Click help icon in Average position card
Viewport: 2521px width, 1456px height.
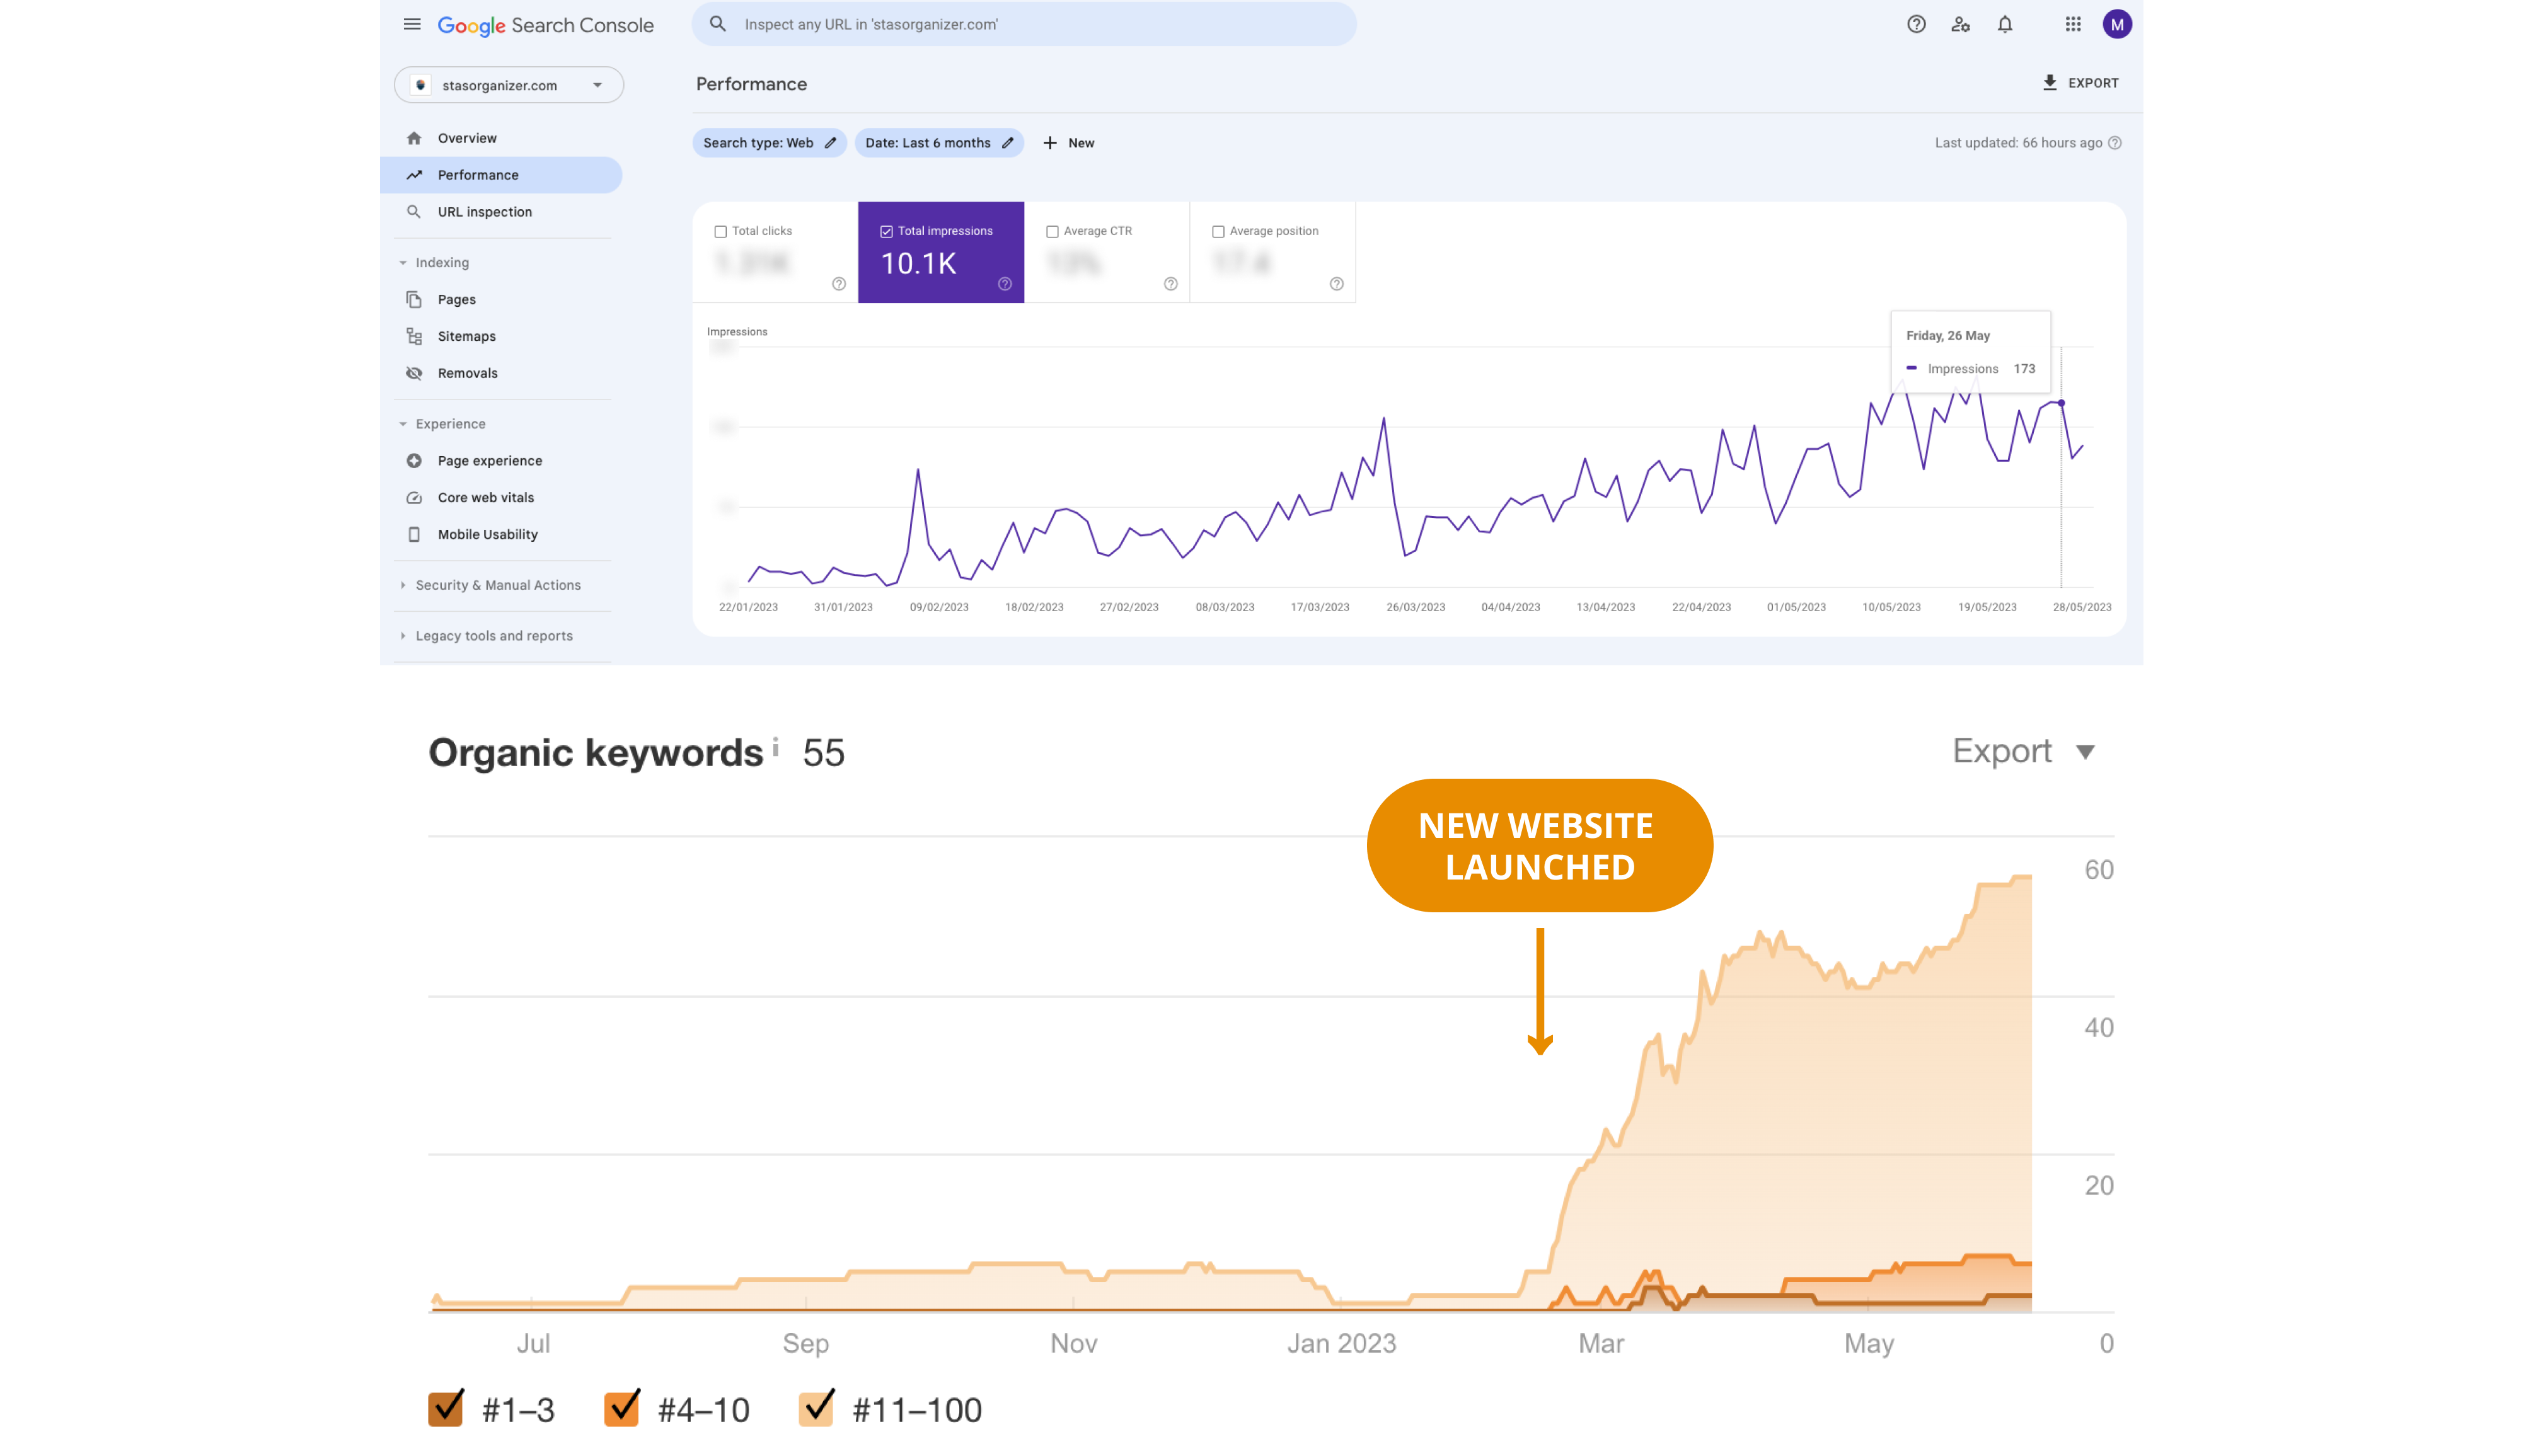(1337, 284)
